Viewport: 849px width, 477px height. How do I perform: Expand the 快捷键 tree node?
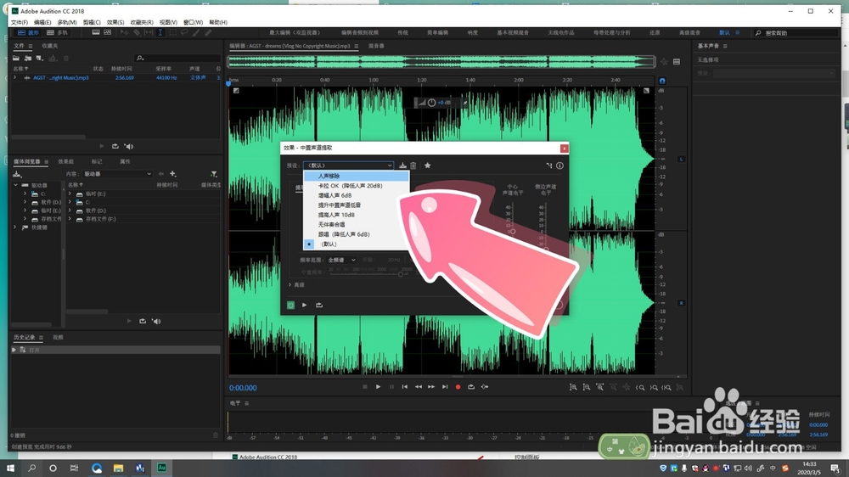point(15,227)
